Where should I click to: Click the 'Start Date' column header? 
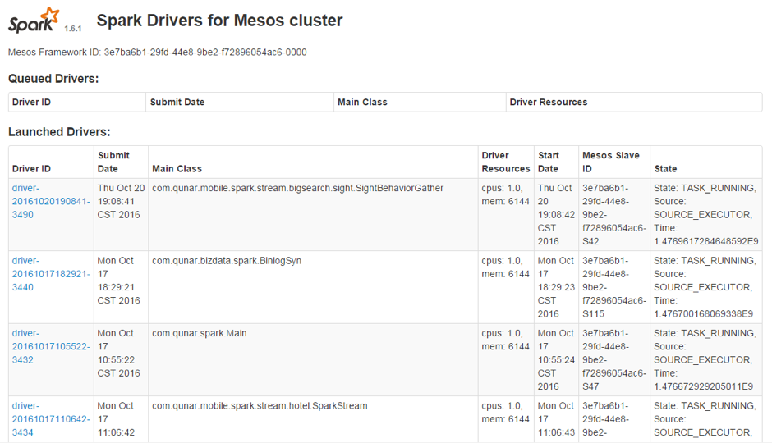(x=548, y=162)
